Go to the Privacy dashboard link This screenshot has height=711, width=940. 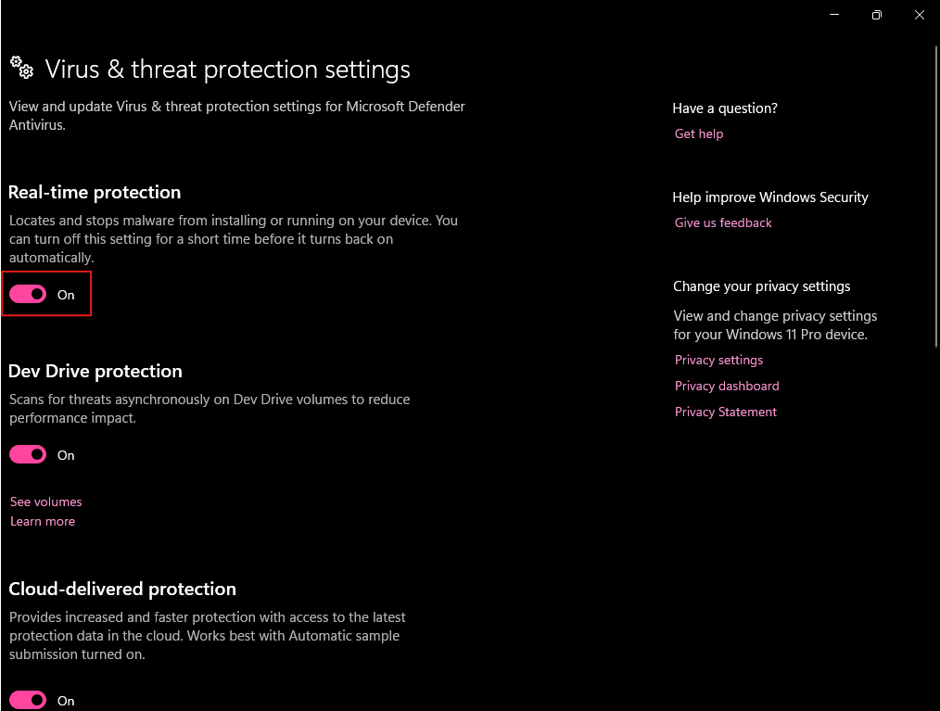click(727, 386)
